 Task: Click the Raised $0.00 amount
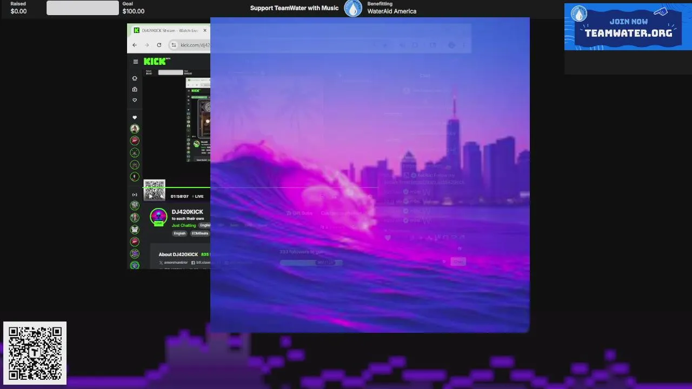tap(18, 11)
